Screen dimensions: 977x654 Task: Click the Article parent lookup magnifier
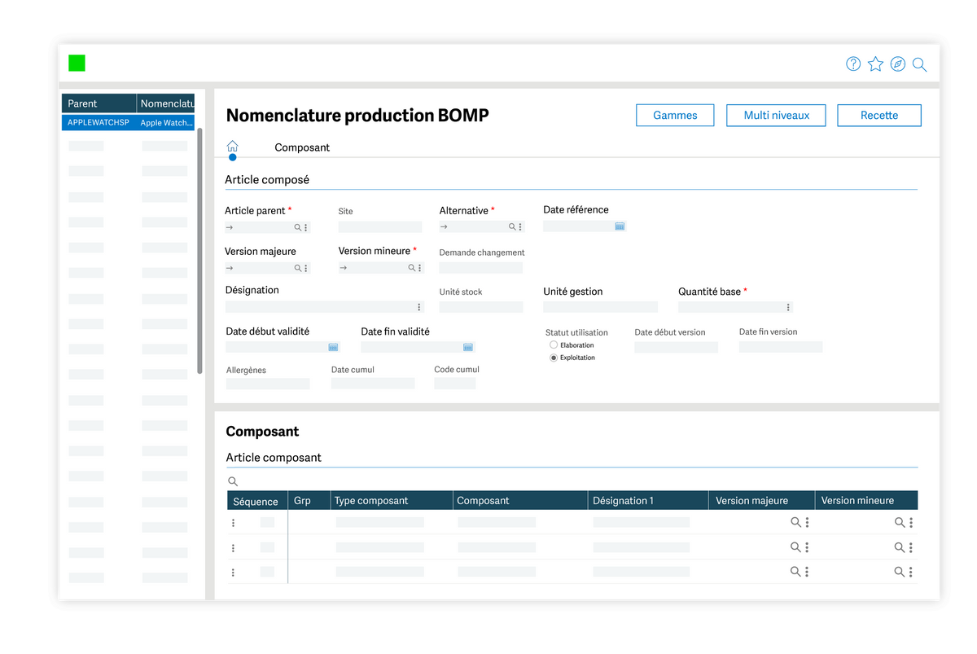pyautogui.click(x=298, y=228)
